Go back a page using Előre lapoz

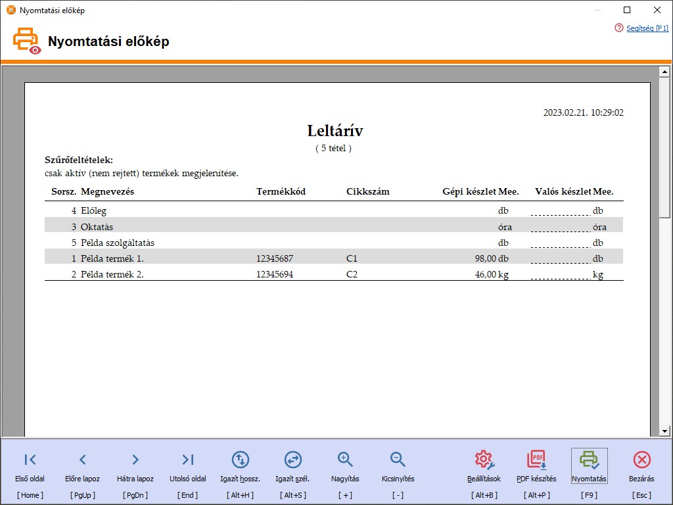click(x=82, y=460)
